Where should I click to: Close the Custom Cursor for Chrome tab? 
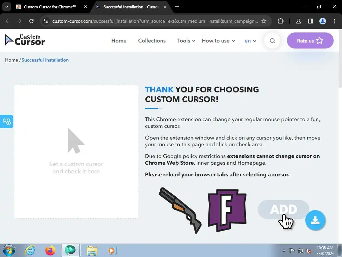point(85,7)
